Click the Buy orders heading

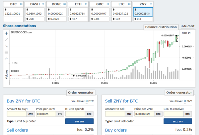pos(116,130)
